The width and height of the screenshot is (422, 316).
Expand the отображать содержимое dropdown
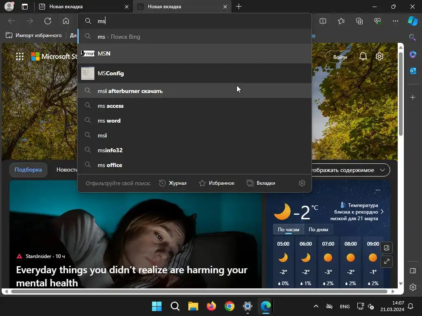click(x=351, y=170)
